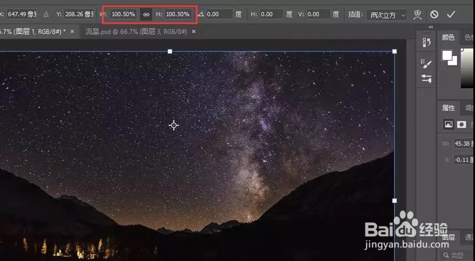The height and width of the screenshot is (261, 475).
Task: Edit the rotation angle field
Action: point(219,14)
